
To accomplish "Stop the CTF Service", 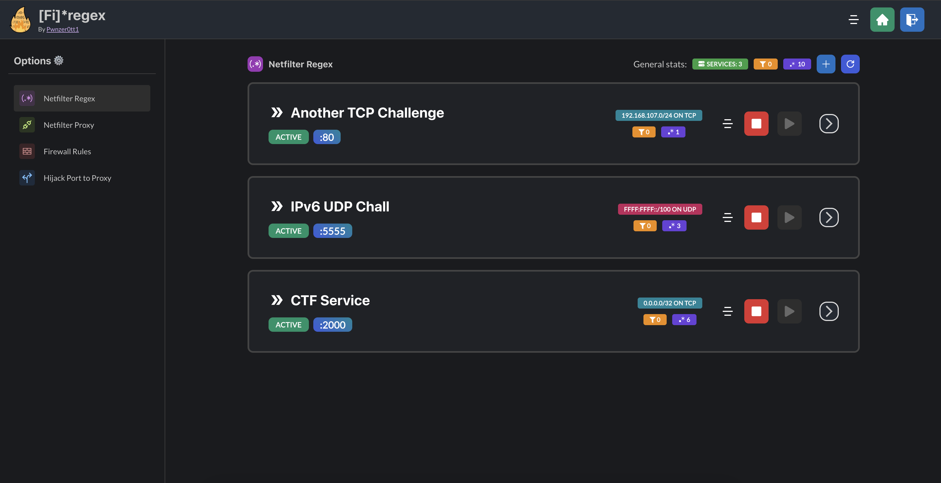I will pos(756,311).
